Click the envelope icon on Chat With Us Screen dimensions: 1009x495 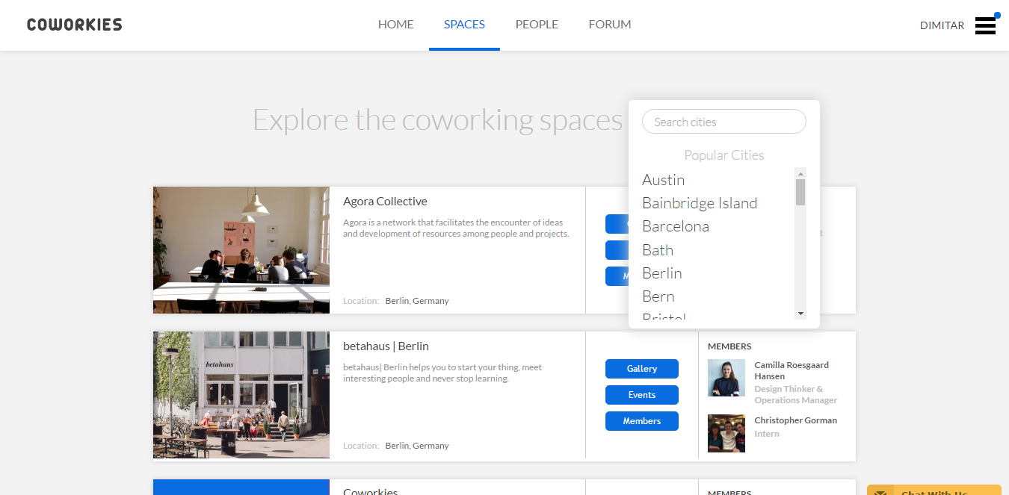click(x=882, y=491)
